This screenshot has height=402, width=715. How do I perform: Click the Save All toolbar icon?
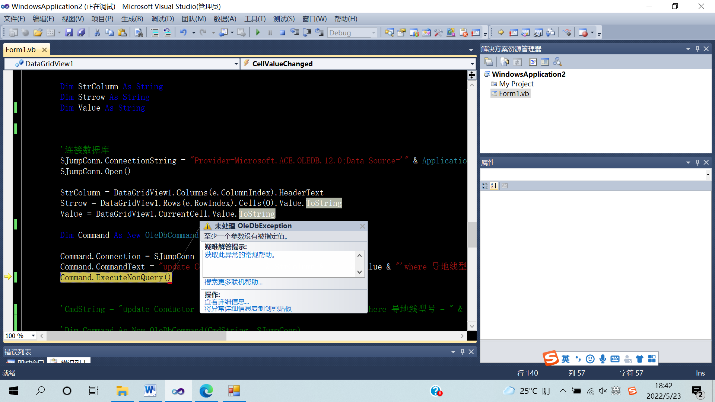(81, 33)
